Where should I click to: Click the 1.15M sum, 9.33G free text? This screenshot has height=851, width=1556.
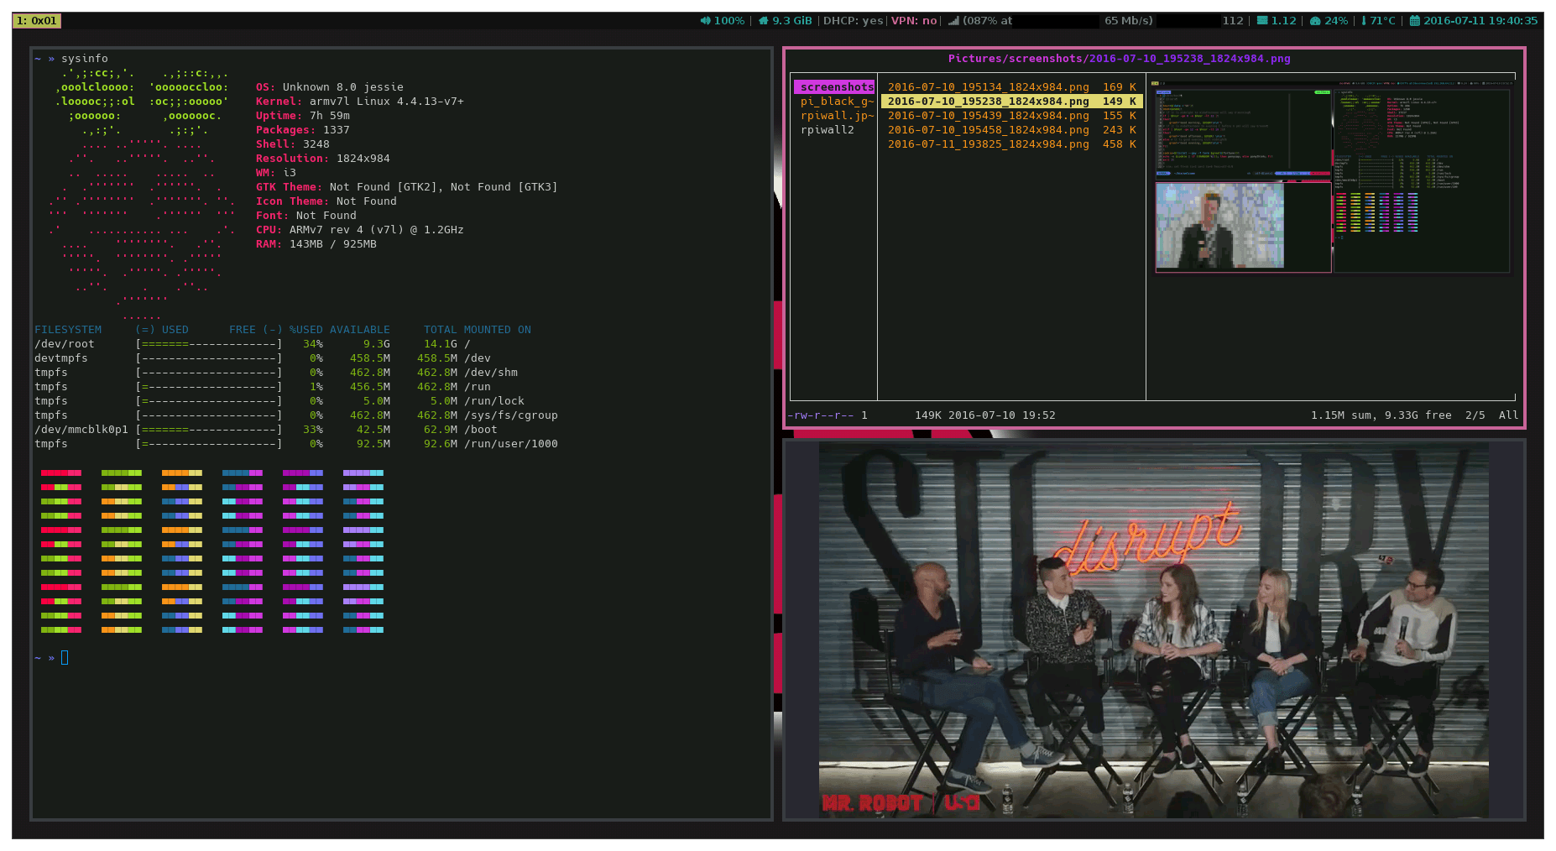1381,415
